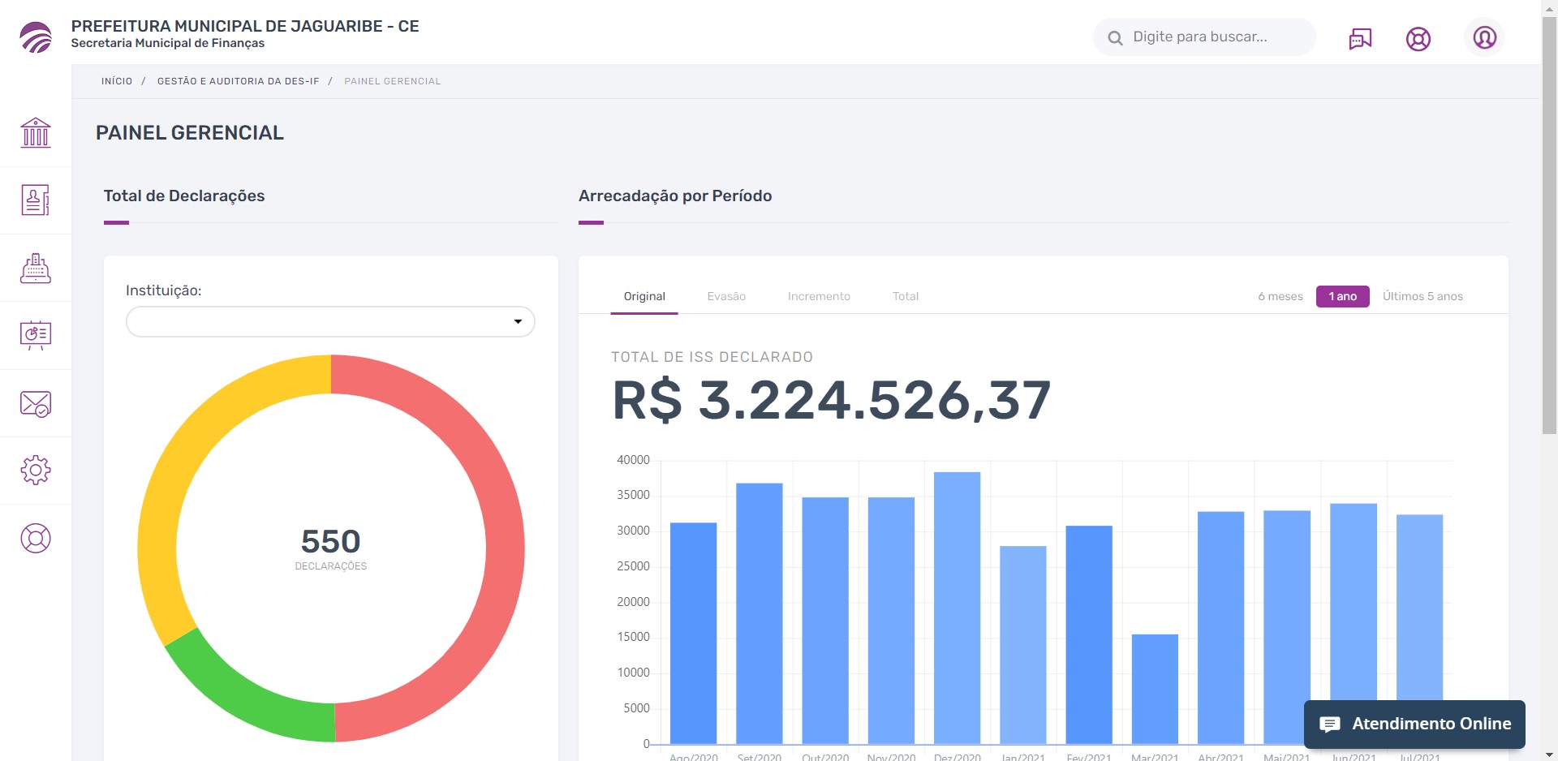Click the lifebuoy support icon in header

pyautogui.click(x=1418, y=38)
